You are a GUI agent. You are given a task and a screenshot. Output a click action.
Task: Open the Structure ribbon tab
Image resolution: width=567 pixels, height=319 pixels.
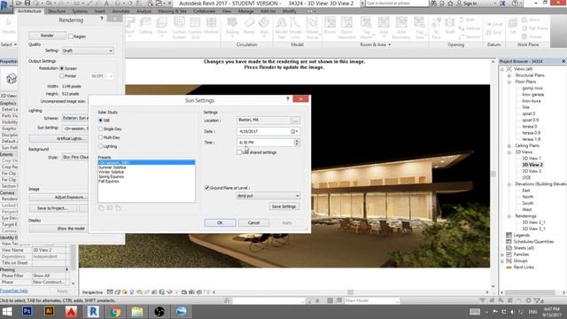click(x=57, y=12)
